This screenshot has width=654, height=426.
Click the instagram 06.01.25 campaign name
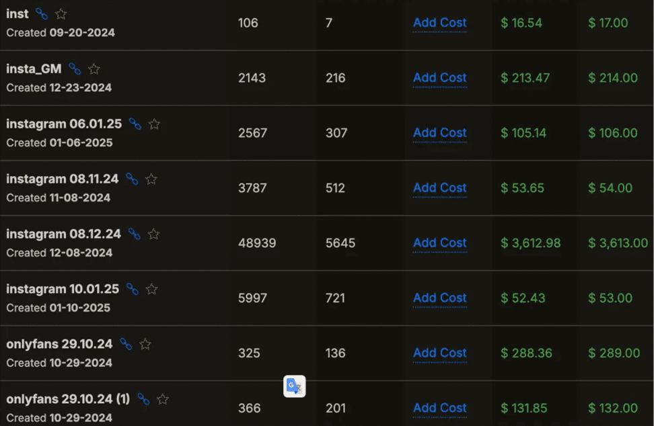[x=64, y=124]
